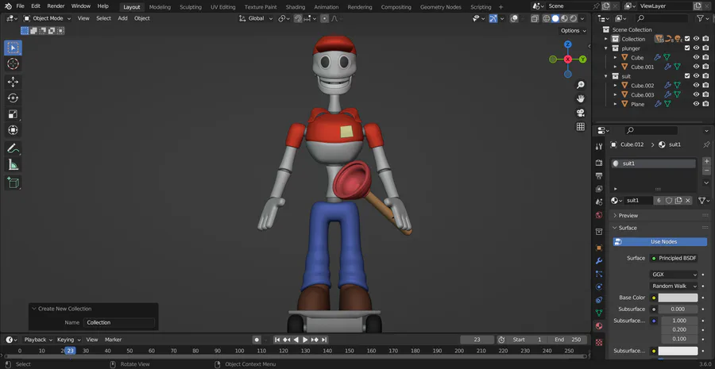715x369 pixels.
Task: Open Random Walk subsurface method dropdown
Action: [674, 286]
